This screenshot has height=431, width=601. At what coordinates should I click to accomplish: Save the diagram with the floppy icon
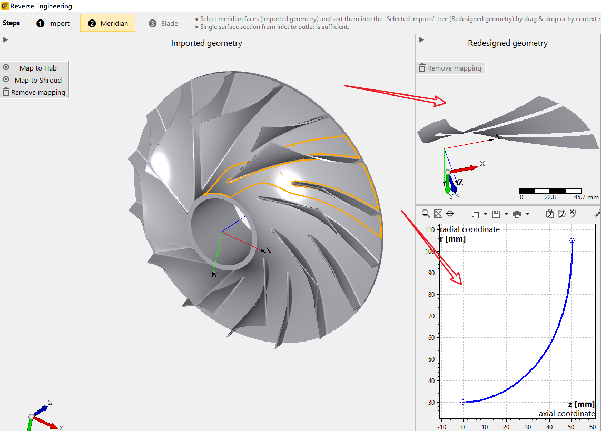tap(496, 214)
